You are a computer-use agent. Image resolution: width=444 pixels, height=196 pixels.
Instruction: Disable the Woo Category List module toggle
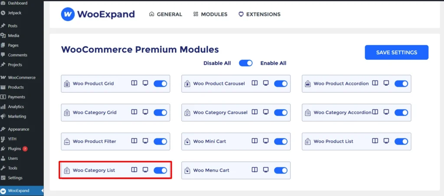pos(160,170)
